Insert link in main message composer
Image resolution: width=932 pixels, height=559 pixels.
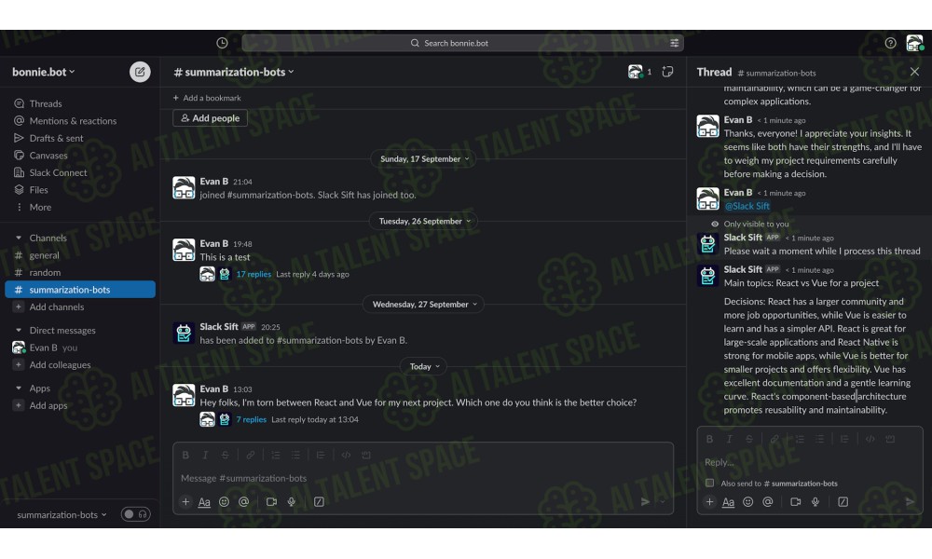[x=250, y=455]
